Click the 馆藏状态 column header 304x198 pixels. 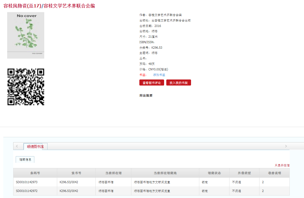pyautogui.click(x=214, y=173)
